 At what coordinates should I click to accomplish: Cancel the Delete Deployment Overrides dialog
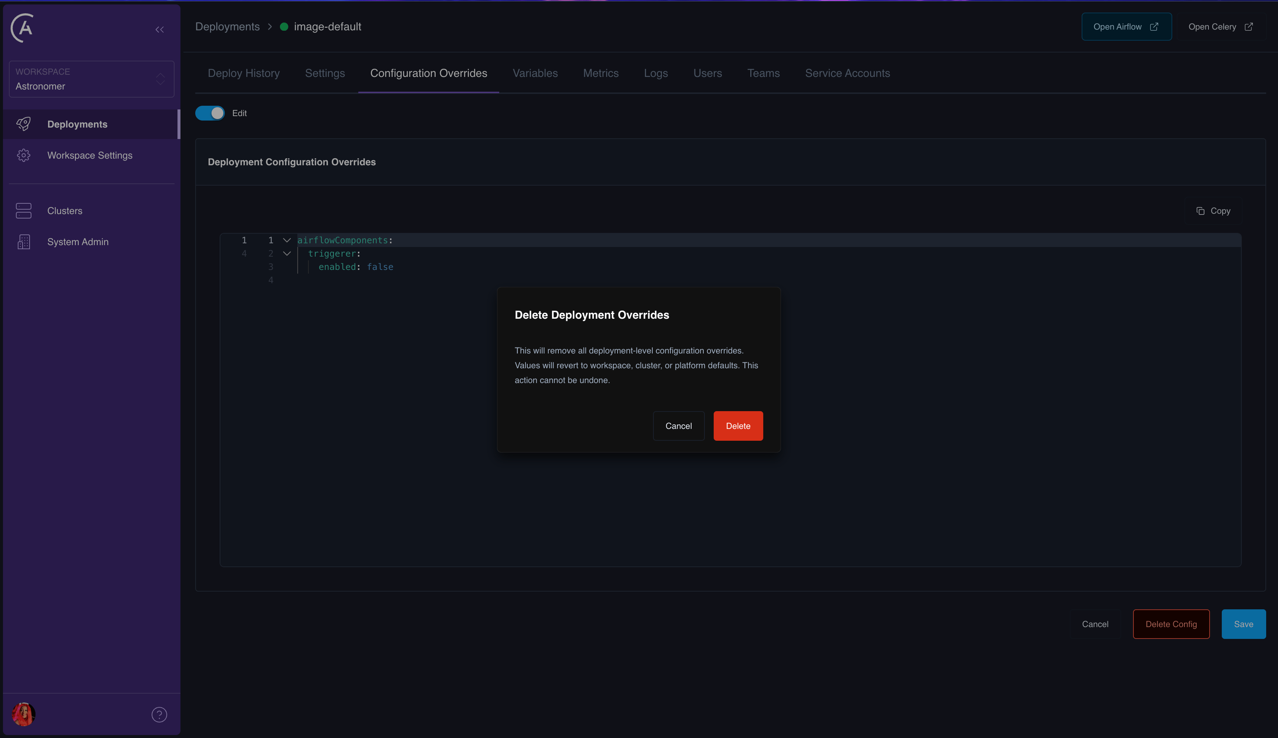click(x=678, y=426)
